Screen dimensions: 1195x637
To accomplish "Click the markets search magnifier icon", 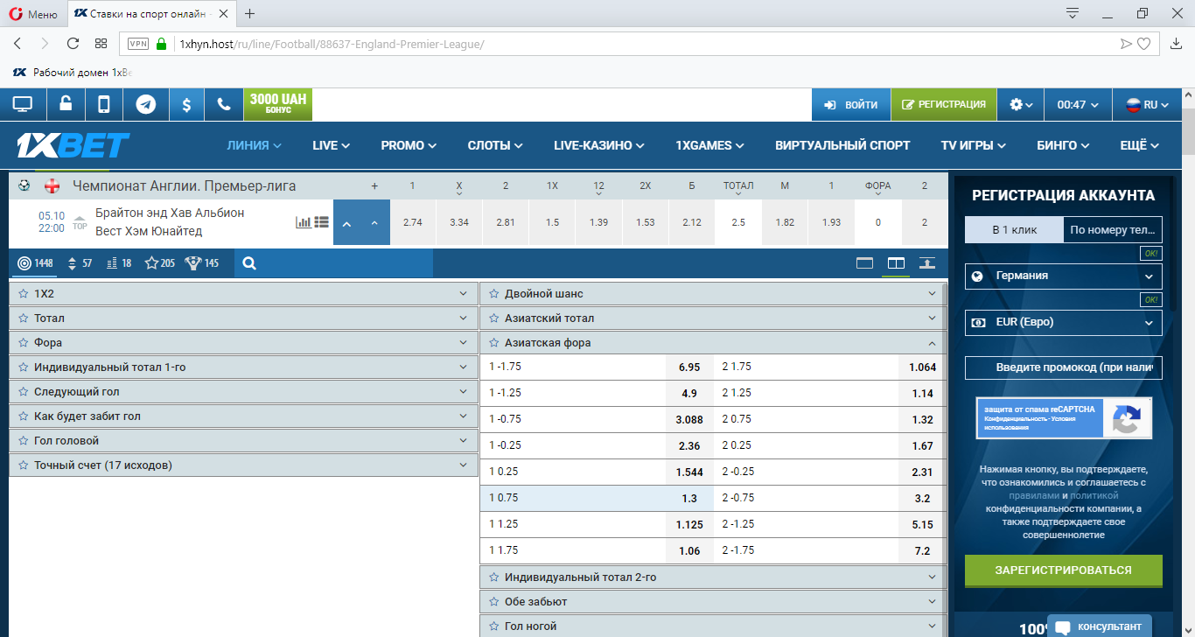I will point(249,262).
